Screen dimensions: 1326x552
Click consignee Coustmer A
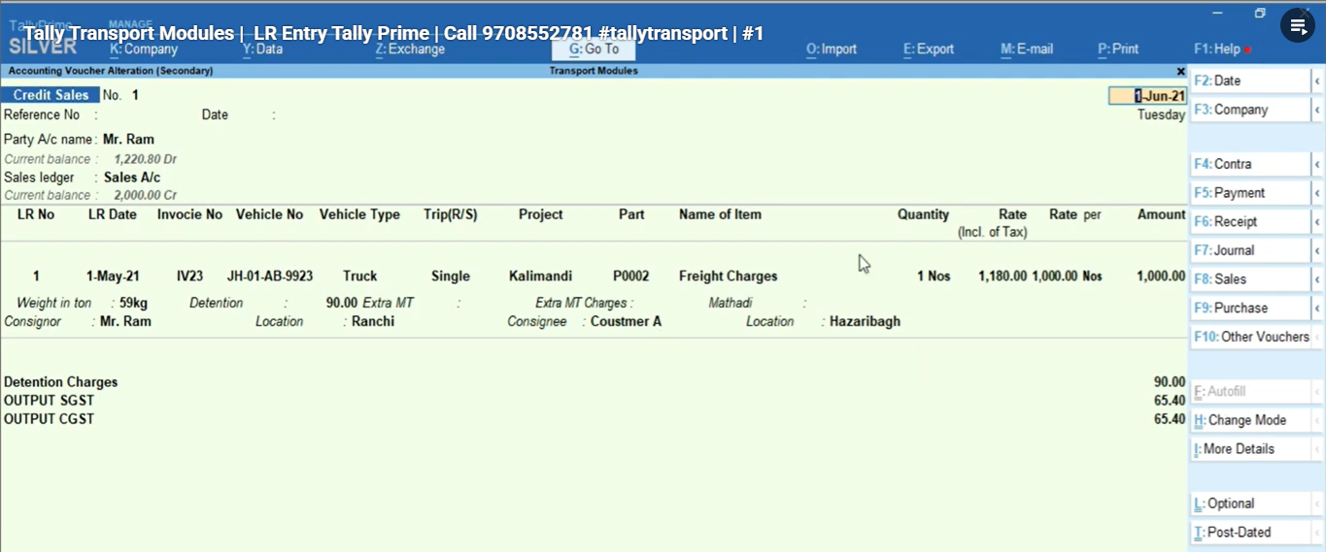click(x=627, y=321)
